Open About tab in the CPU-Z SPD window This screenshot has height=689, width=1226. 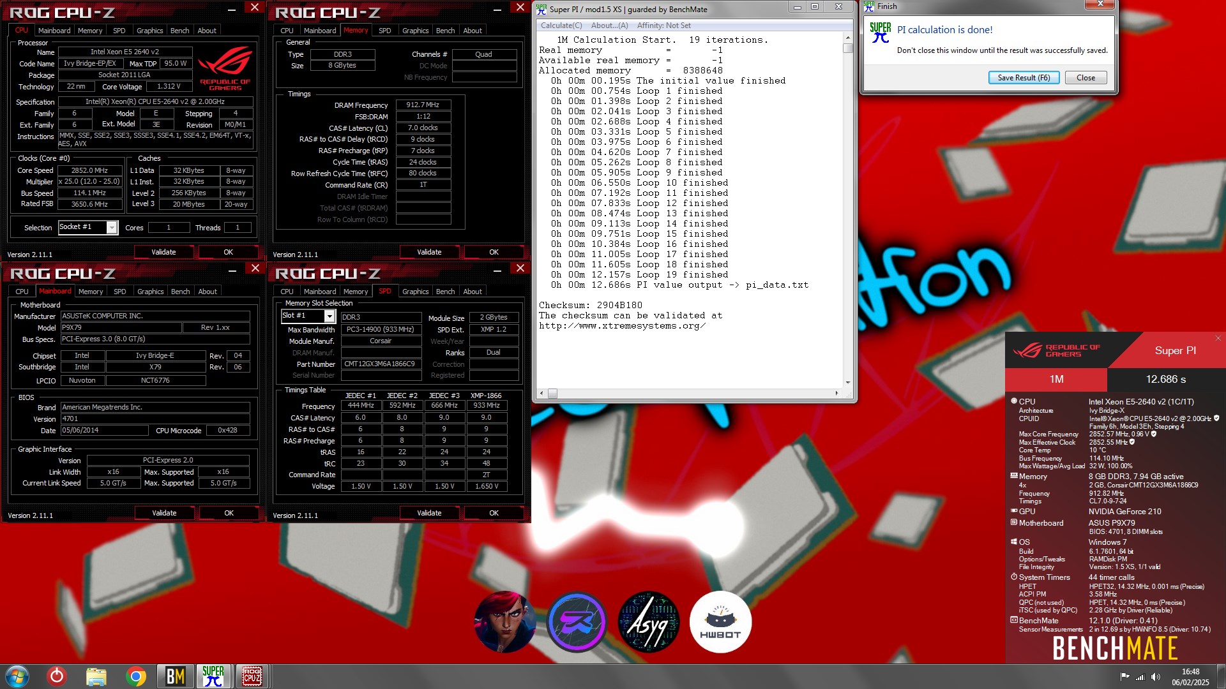[473, 292]
